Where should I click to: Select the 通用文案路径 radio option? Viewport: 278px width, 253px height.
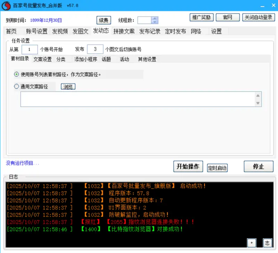(17, 87)
